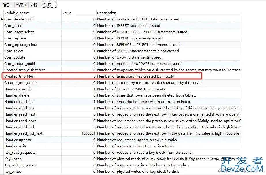The height and width of the screenshot is (175, 266).
Task: Click the Handler_read_rnd_next cell
Action: [x=32, y=133]
